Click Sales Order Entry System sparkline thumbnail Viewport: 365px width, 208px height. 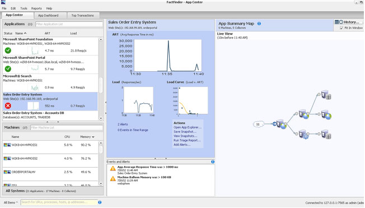33,106
